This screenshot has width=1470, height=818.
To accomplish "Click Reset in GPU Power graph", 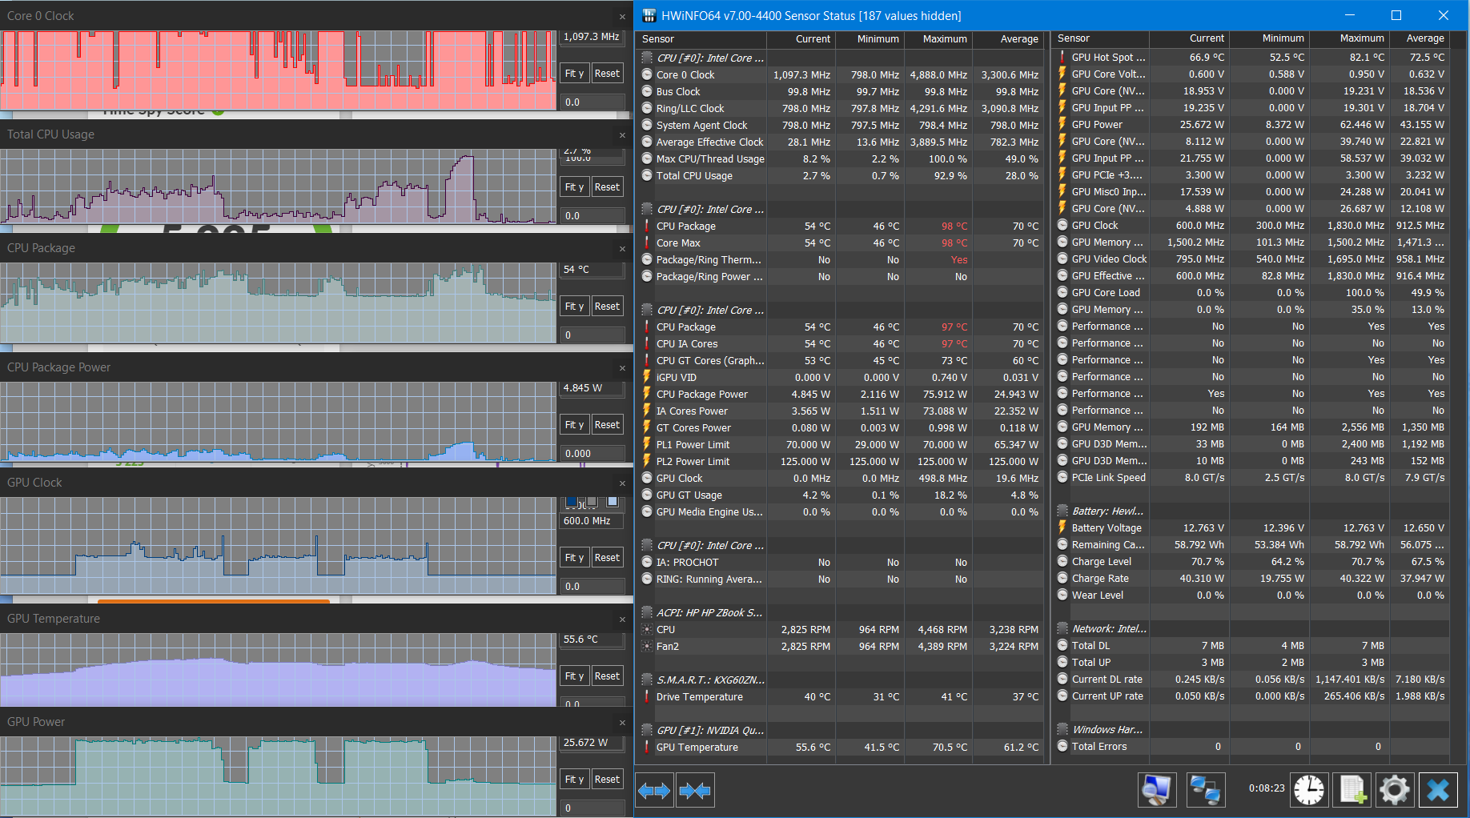I will click(607, 779).
